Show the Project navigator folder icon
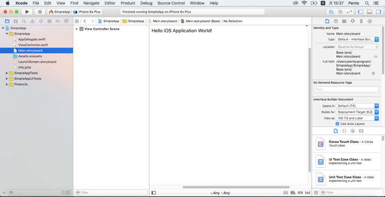 click(x=7, y=21)
